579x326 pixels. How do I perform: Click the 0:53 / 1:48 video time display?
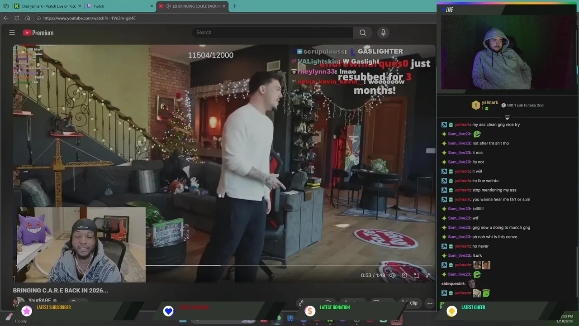coord(373,275)
